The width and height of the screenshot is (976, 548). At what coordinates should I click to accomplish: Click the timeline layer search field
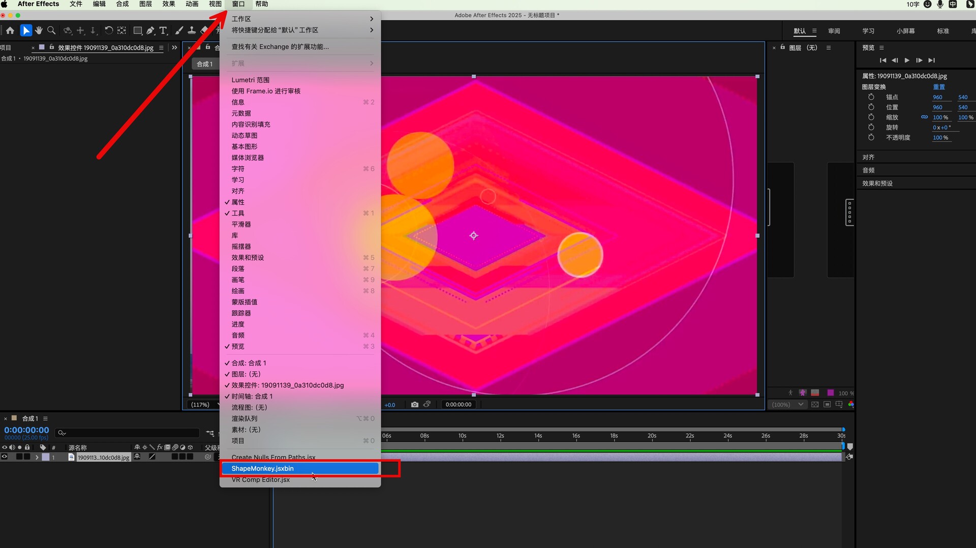click(127, 433)
